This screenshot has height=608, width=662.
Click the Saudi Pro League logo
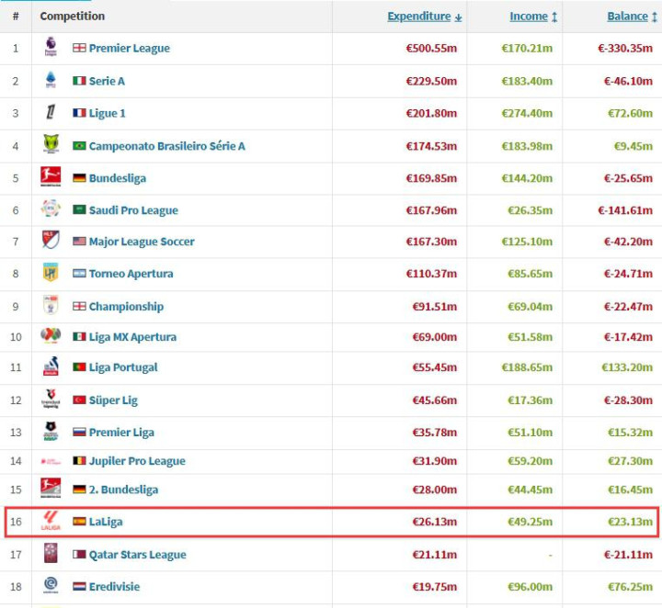pyautogui.click(x=51, y=208)
